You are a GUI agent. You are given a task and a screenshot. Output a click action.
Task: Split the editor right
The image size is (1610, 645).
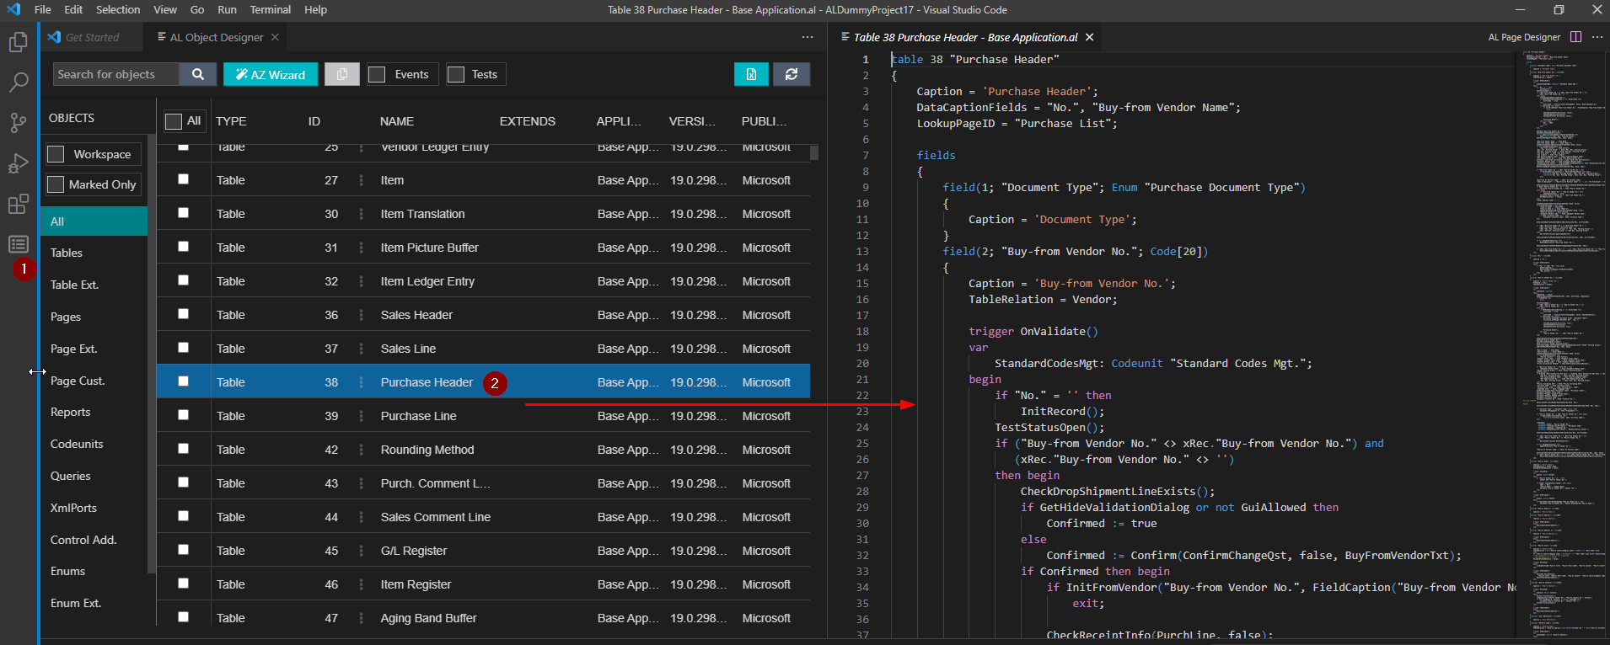pos(1576,37)
